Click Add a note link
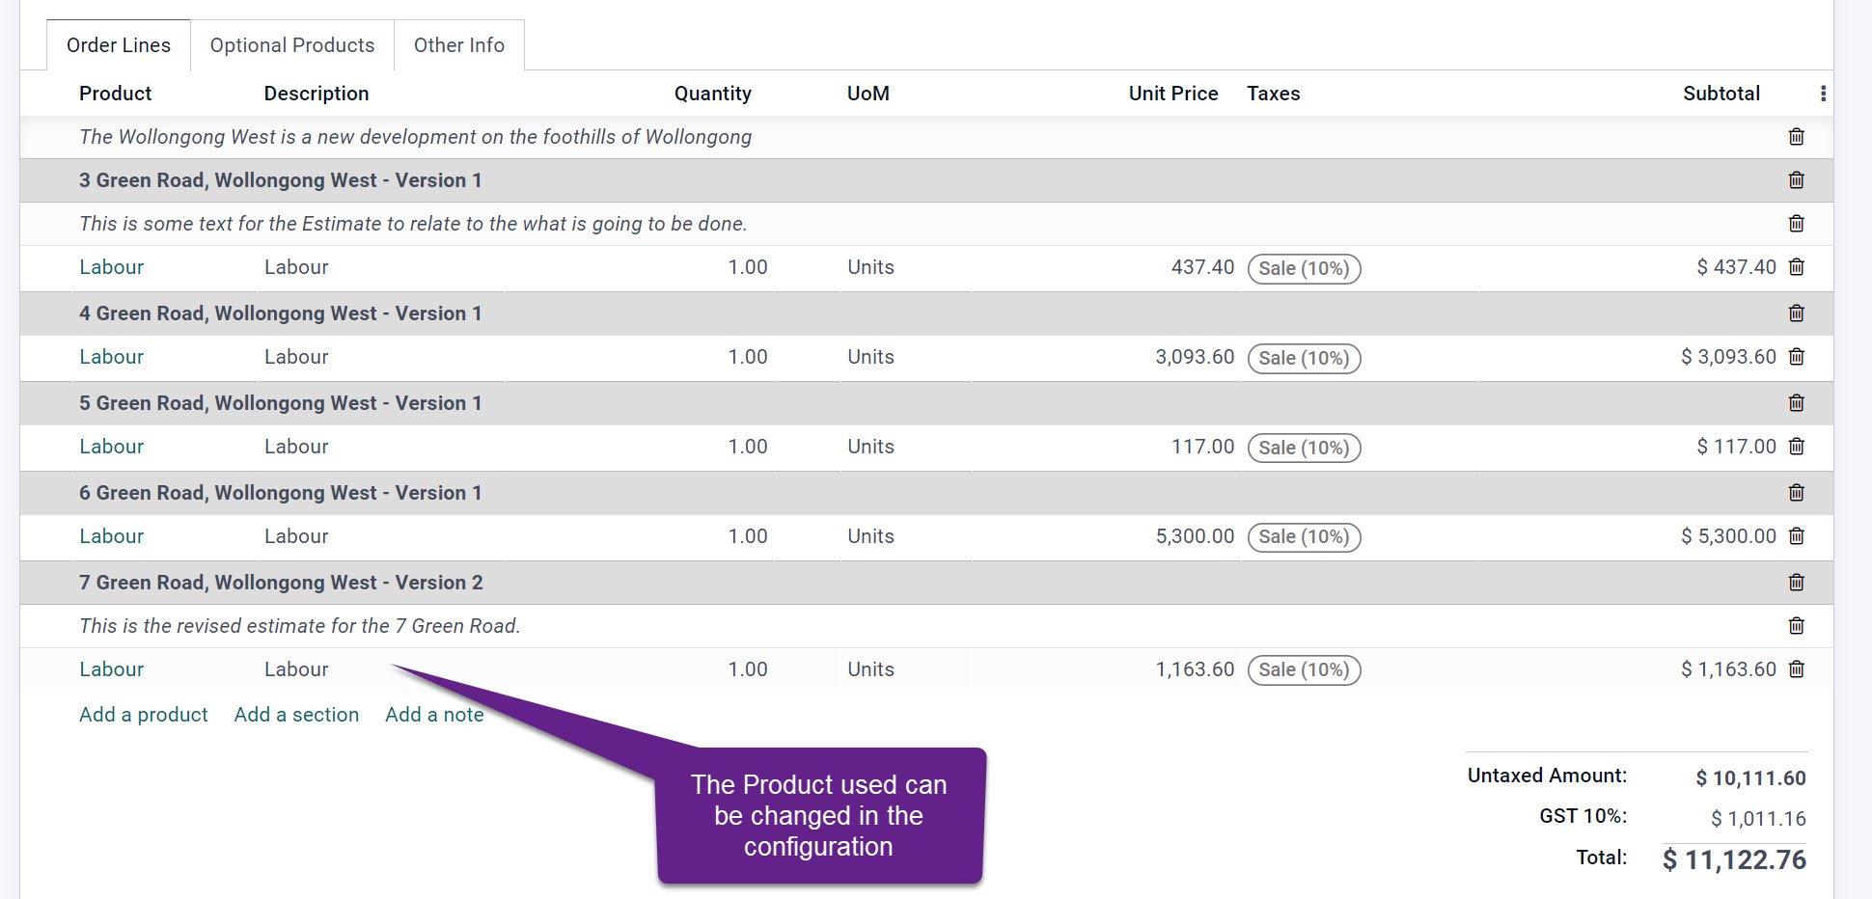 434,715
